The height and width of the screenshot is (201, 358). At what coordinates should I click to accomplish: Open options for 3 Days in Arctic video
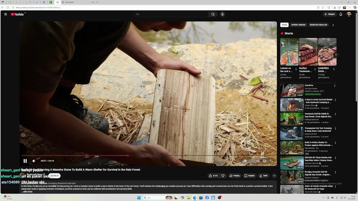click(335, 100)
